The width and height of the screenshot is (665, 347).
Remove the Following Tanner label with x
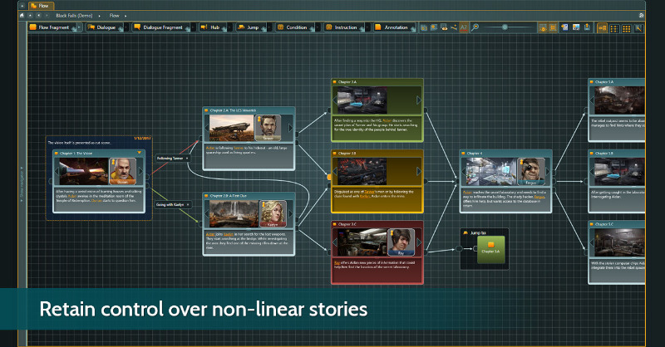pos(187,159)
